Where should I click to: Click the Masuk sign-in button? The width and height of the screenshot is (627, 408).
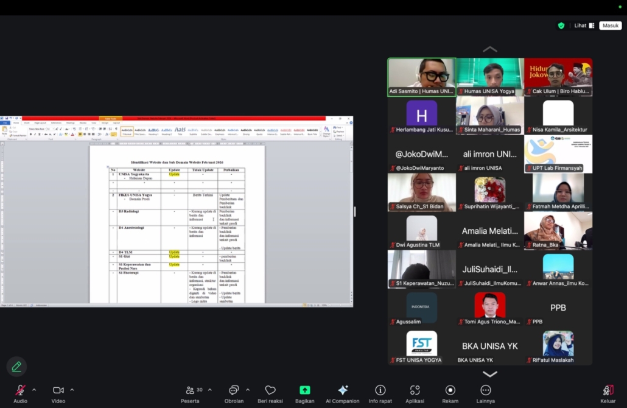tap(610, 26)
